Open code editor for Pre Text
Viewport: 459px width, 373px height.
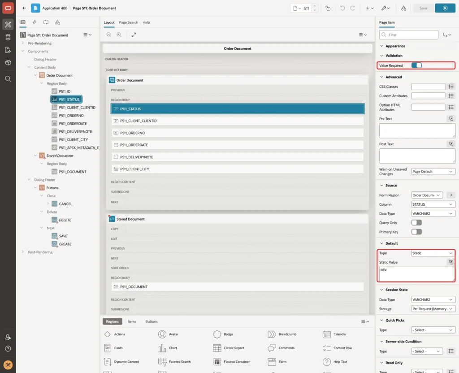[x=451, y=118]
